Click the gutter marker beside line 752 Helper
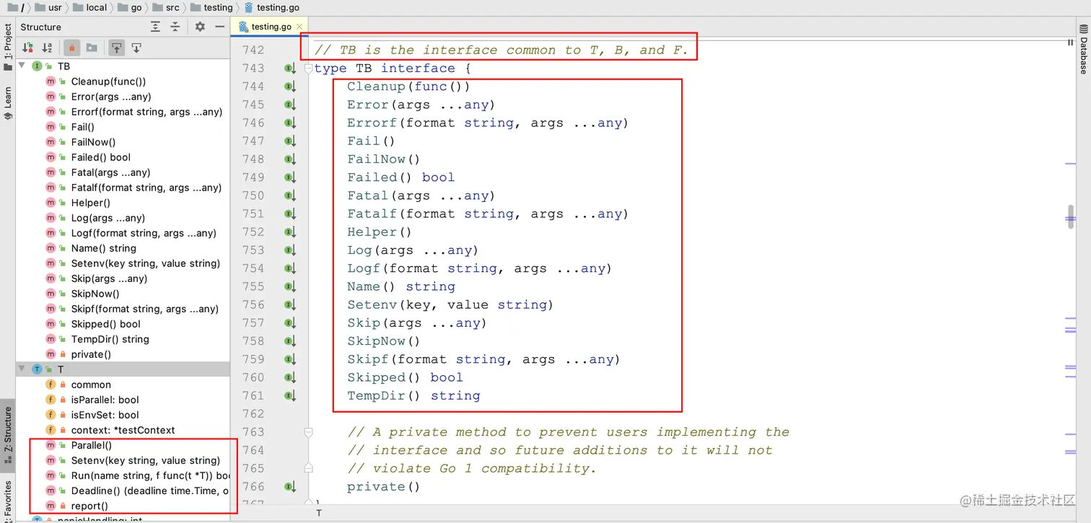Screen dimensions: 1091x523 [290, 232]
